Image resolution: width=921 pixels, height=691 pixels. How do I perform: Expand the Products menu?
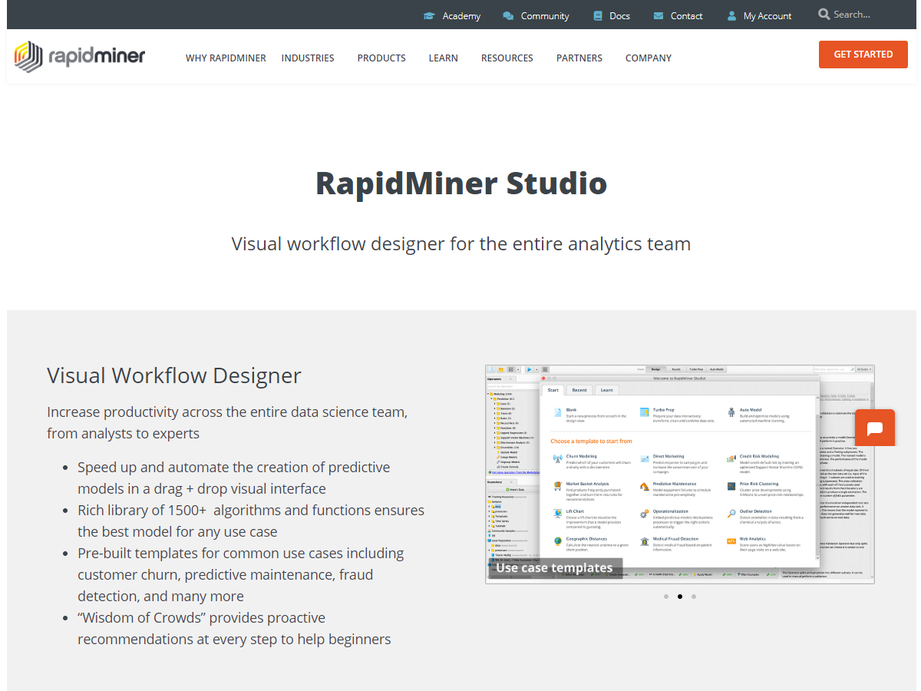[381, 58]
